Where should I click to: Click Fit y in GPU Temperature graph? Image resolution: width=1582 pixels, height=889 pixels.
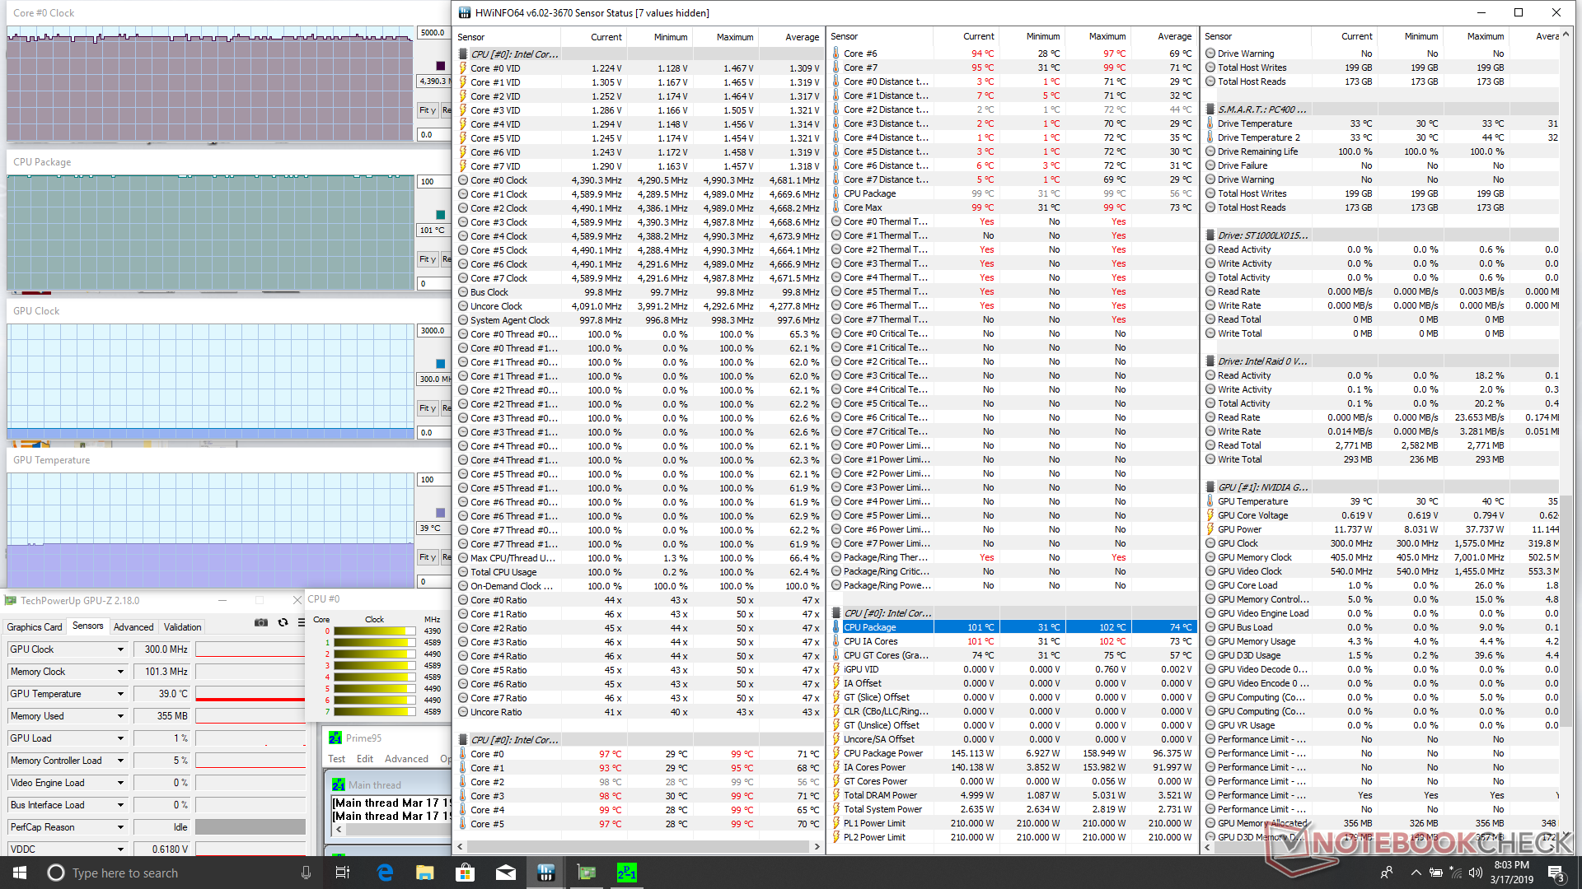427,557
